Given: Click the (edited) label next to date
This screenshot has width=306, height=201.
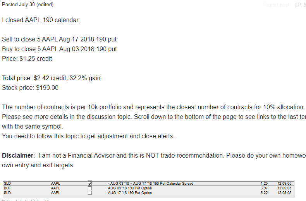Looking at the screenshot, I should pyautogui.click(x=45, y=5).
